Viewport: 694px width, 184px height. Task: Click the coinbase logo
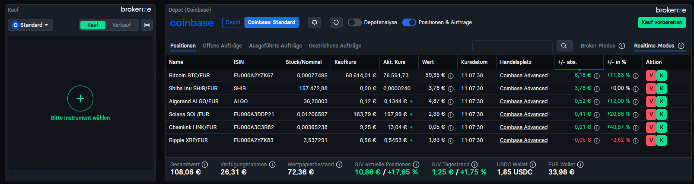192,23
